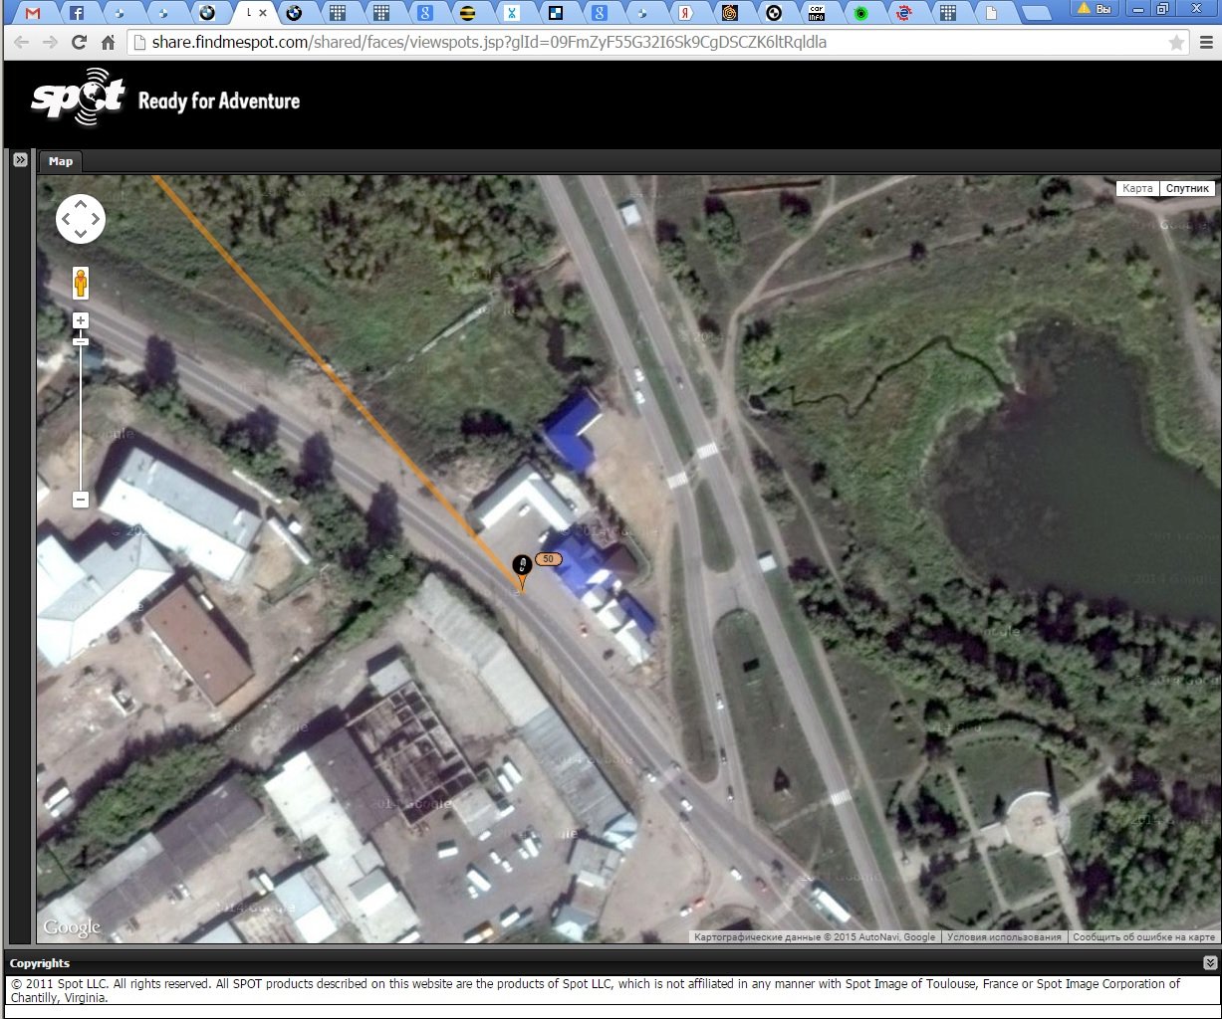Image resolution: width=1222 pixels, height=1019 pixels.
Task: Open the Chrome menu button
Action: click(1206, 43)
